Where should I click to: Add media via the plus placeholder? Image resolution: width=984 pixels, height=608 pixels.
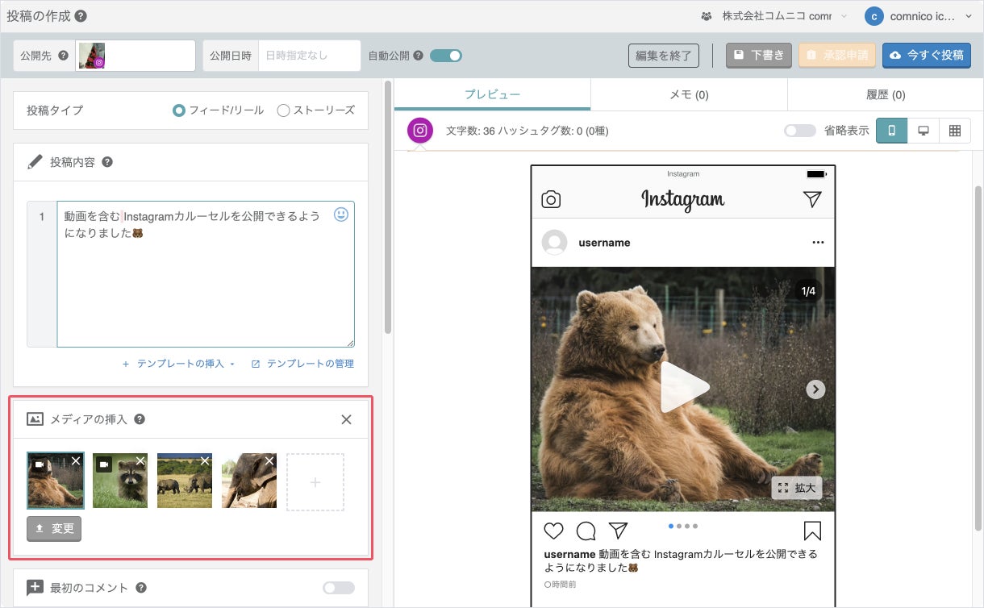tap(315, 482)
